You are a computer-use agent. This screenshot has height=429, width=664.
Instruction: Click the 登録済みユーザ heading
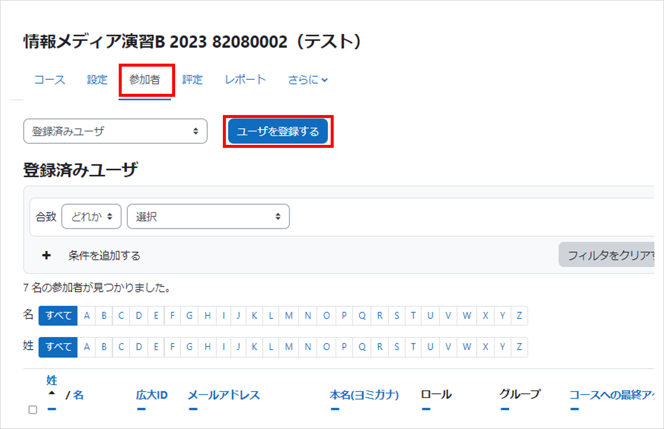pyautogui.click(x=81, y=170)
